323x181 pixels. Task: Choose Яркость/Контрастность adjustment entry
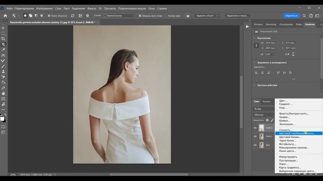294,114
